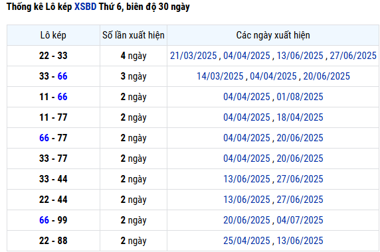This screenshot has width=380, height=252.
Task: Open date 27/06/2025 in the 22 - 44 row
Action: pos(300,200)
